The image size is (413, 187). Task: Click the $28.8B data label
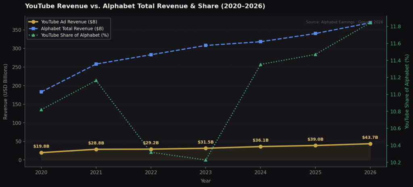(x=96, y=143)
